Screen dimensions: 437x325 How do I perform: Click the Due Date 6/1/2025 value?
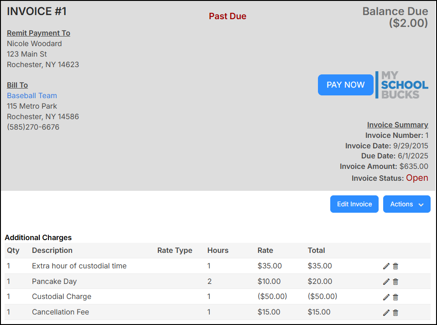(413, 156)
